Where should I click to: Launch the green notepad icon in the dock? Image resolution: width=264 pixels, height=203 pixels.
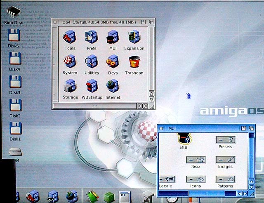coord(92,197)
